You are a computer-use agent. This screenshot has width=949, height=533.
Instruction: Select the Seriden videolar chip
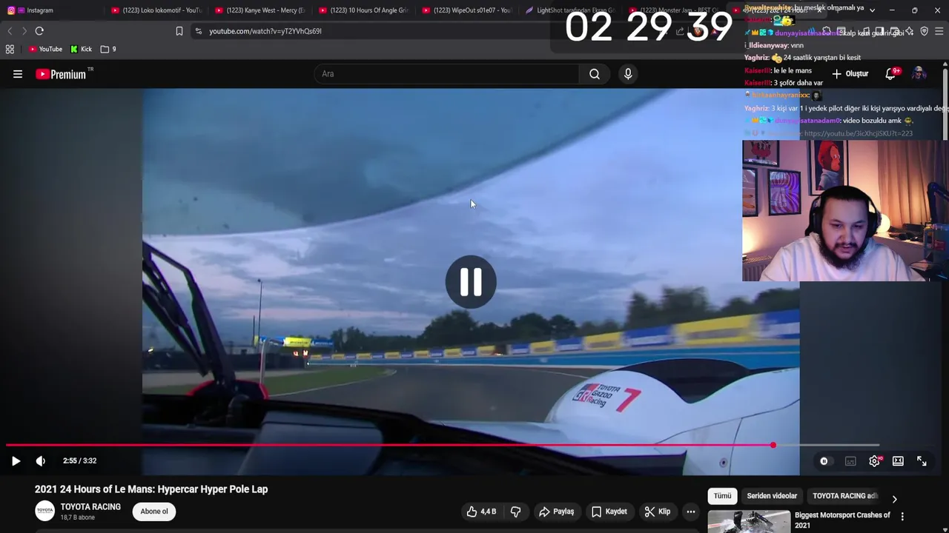pyautogui.click(x=772, y=496)
